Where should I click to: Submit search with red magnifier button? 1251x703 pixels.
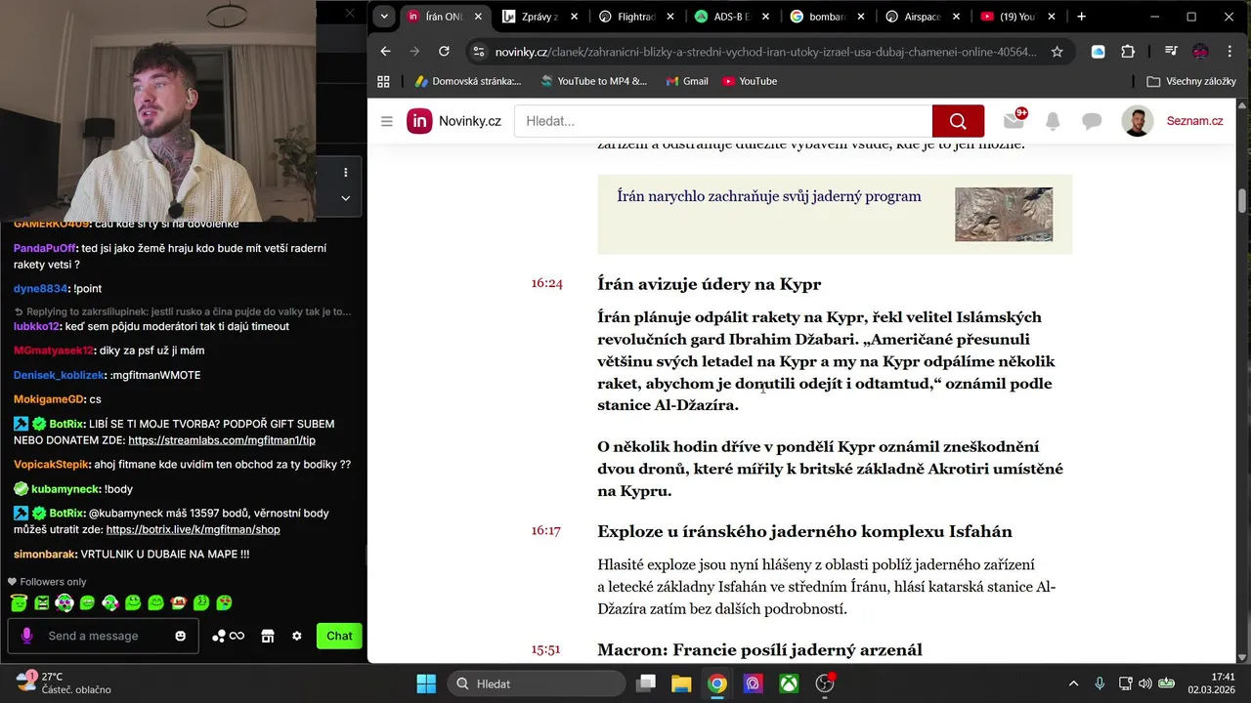coord(958,121)
